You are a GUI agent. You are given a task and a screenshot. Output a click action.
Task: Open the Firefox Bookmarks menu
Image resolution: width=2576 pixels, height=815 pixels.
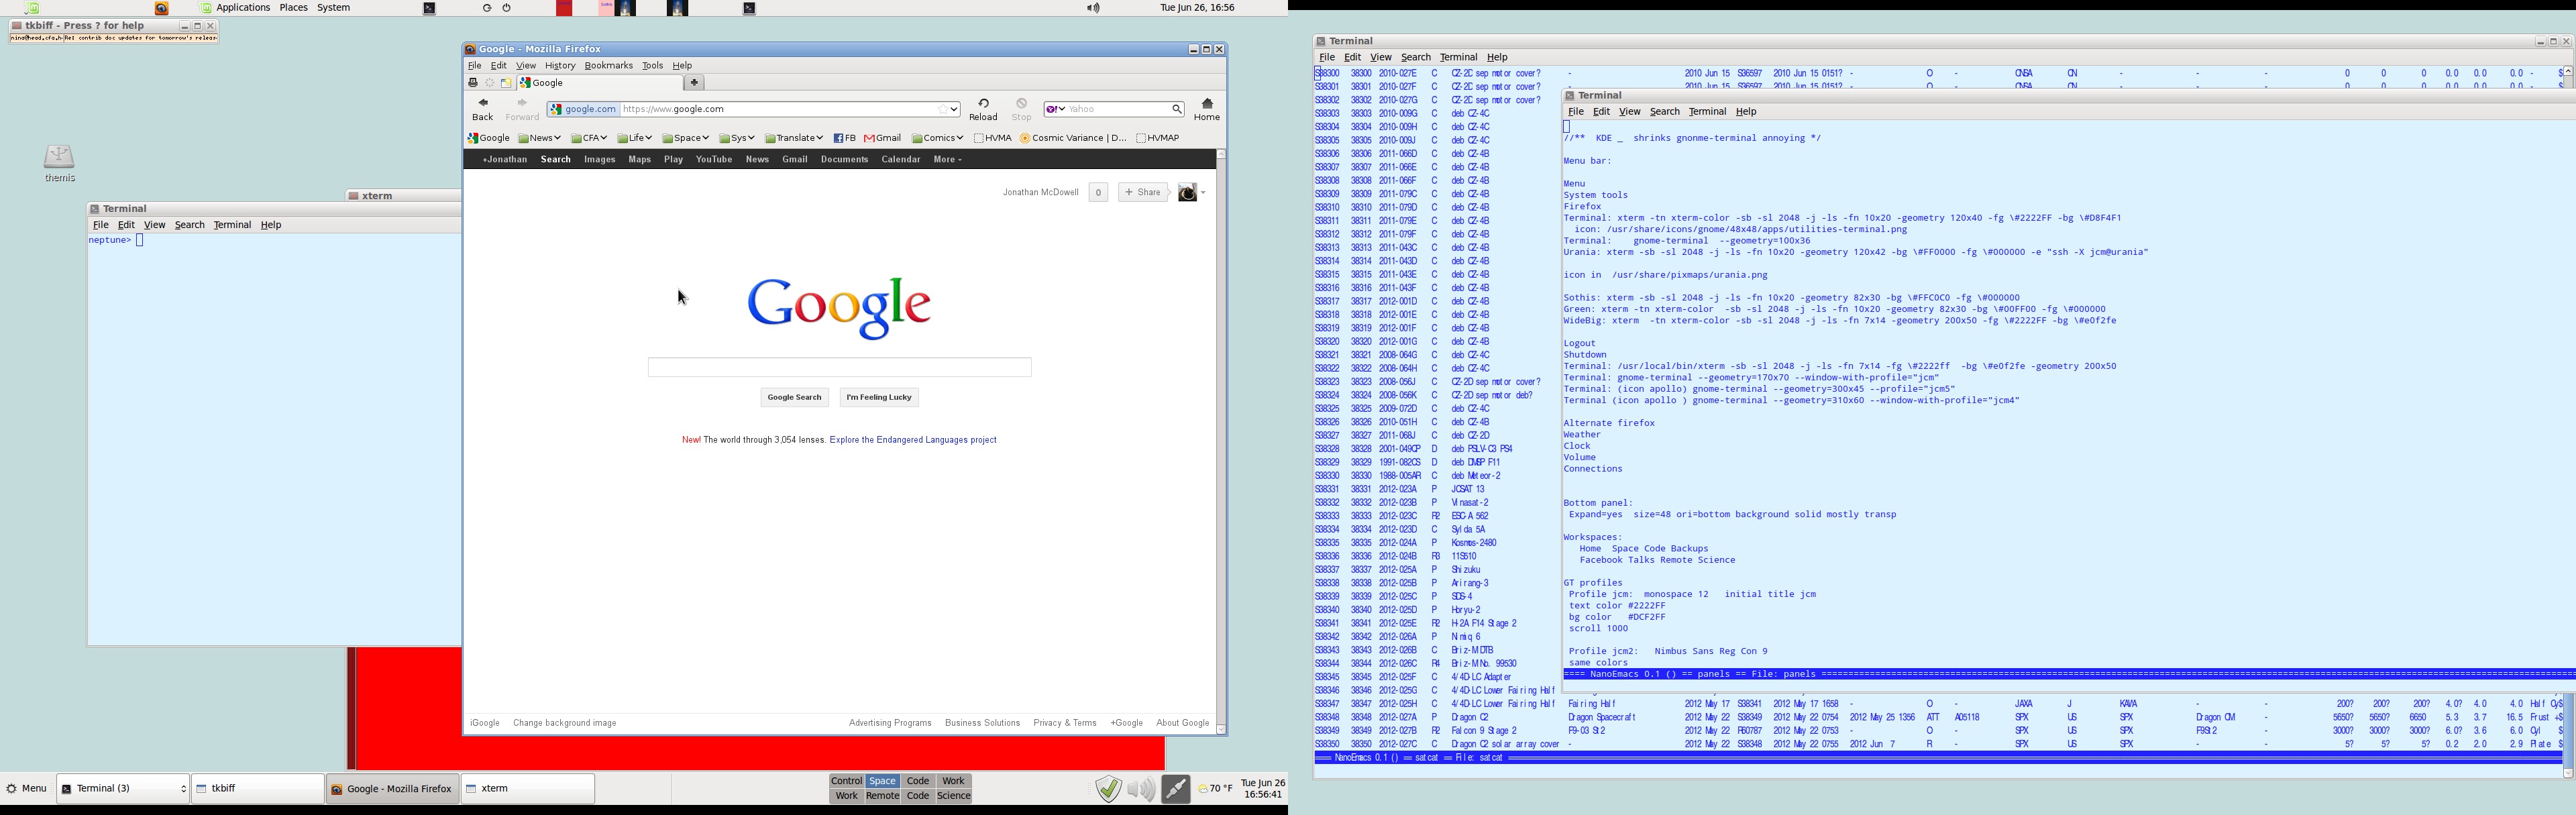[x=608, y=66]
